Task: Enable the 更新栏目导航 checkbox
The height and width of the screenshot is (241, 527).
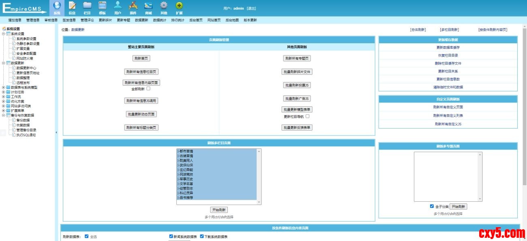Action: (308, 116)
